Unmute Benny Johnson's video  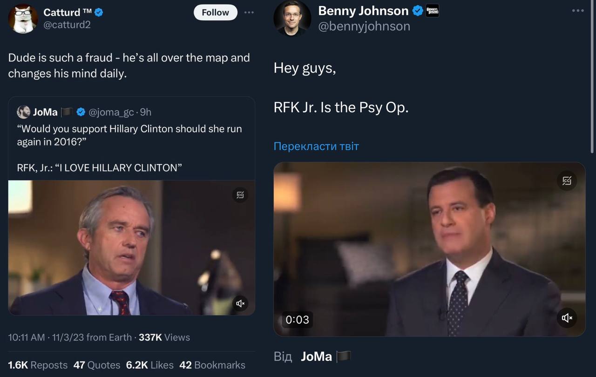click(x=567, y=318)
